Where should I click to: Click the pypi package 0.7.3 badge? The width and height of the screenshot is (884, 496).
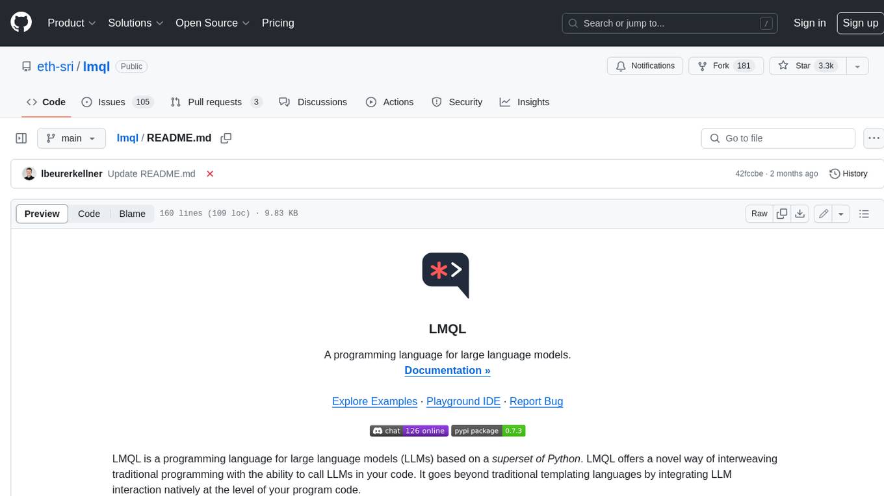click(x=488, y=430)
